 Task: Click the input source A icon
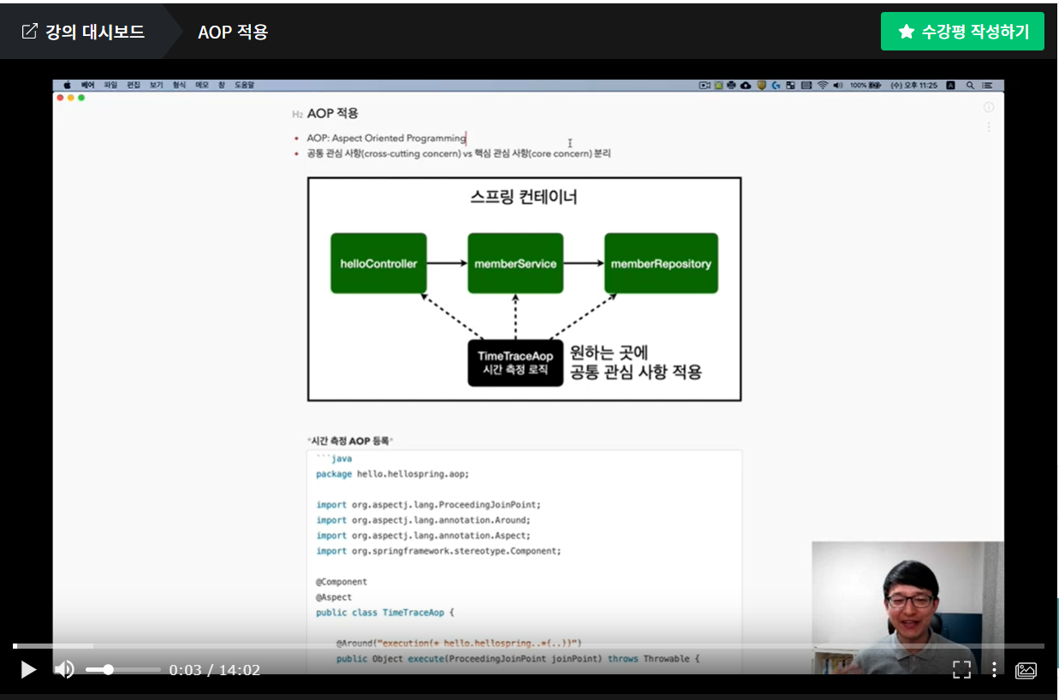tap(950, 86)
